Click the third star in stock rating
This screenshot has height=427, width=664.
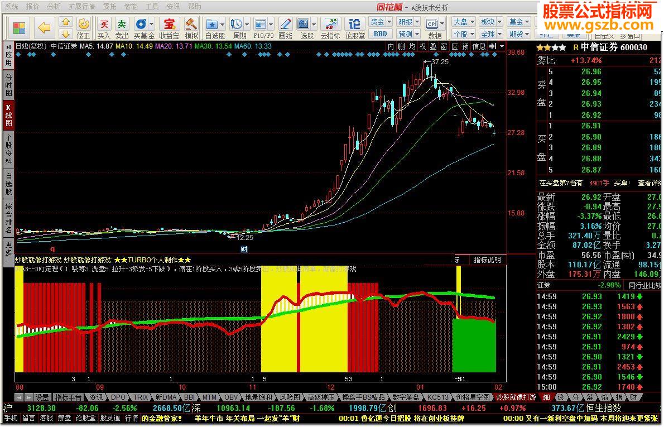pyautogui.click(x=556, y=47)
